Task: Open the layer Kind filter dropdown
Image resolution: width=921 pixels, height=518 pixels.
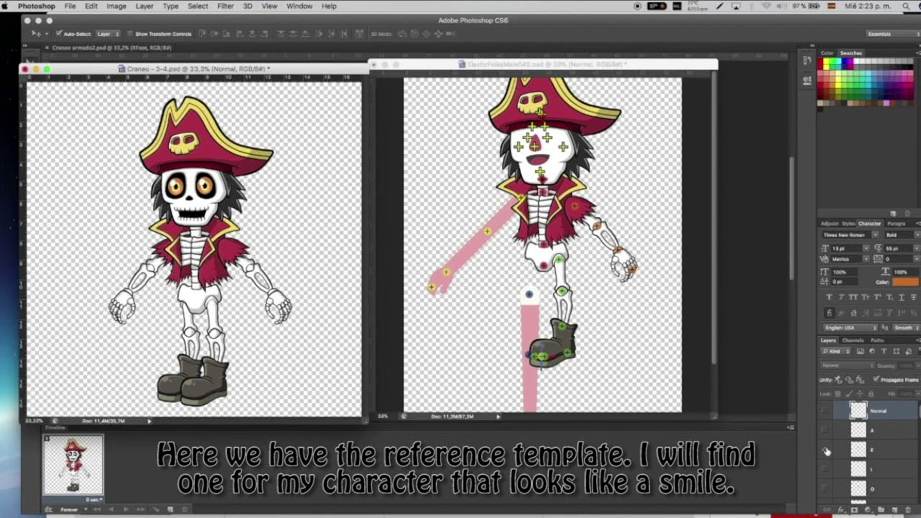Action: point(837,352)
